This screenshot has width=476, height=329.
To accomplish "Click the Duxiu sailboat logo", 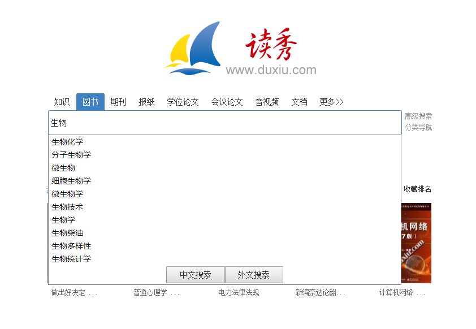I will click(x=193, y=48).
